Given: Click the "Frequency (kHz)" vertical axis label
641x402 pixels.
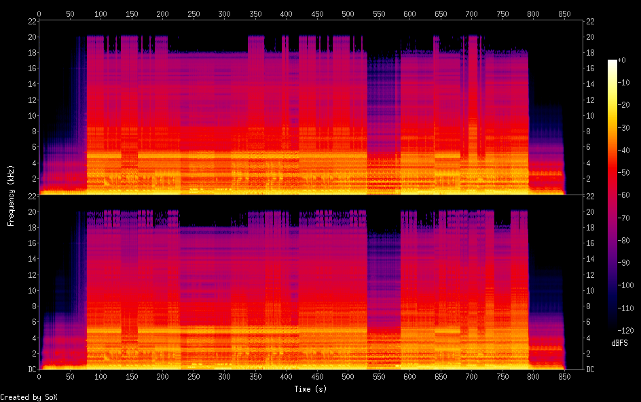Looking at the screenshot, I should coord(11,195).
